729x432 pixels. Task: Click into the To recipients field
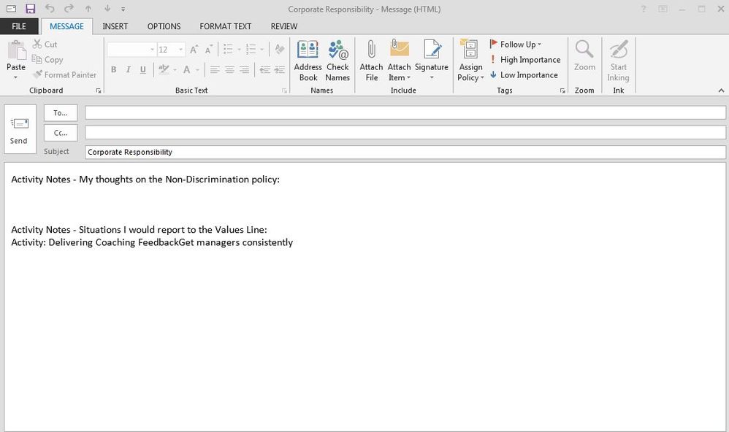click(x=405, y=112)
